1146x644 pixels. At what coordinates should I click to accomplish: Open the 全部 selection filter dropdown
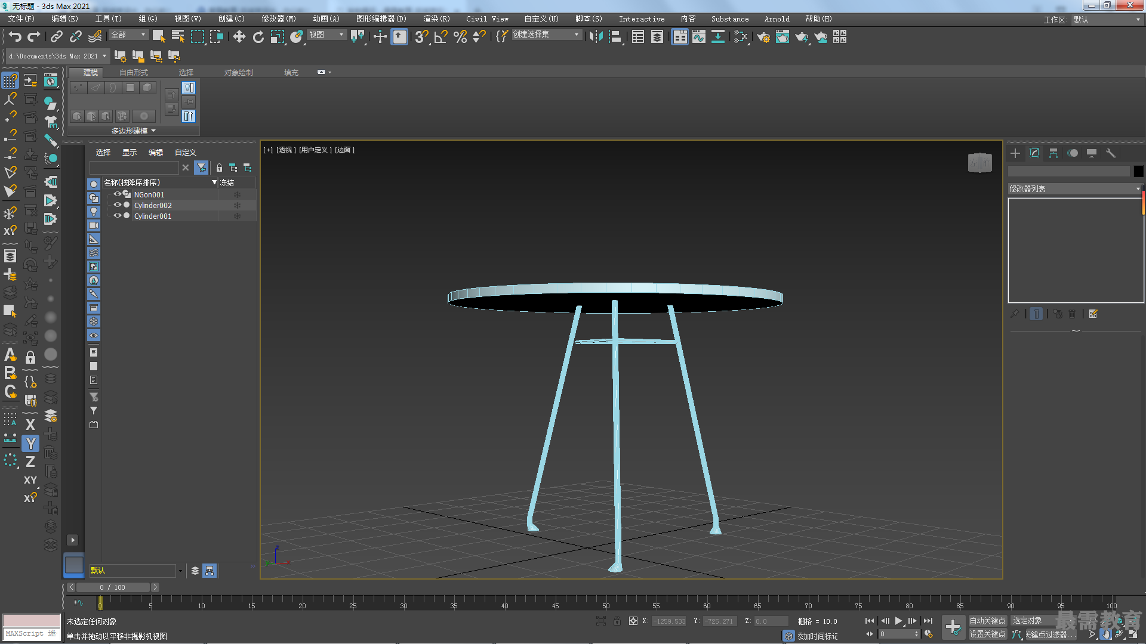pyautogui.click(x=128, y=35)
